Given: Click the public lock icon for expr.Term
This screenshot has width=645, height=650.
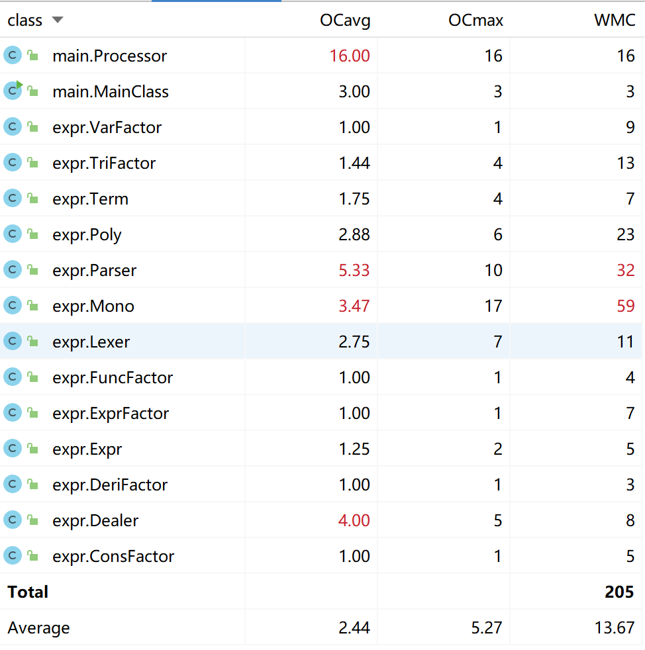Looking at the screenshot, I should tap(32, 198).
